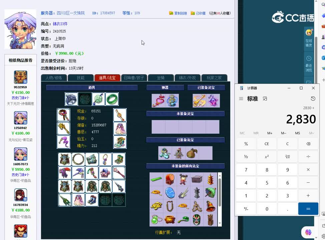Click the blue mirror 法宝 icon

170,193
